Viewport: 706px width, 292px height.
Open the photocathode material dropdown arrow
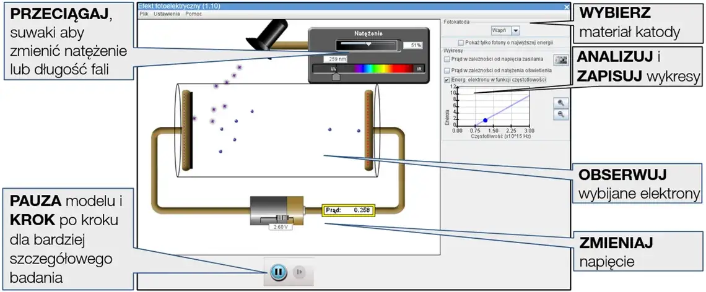pyautogui.click(x=515, y=30)
